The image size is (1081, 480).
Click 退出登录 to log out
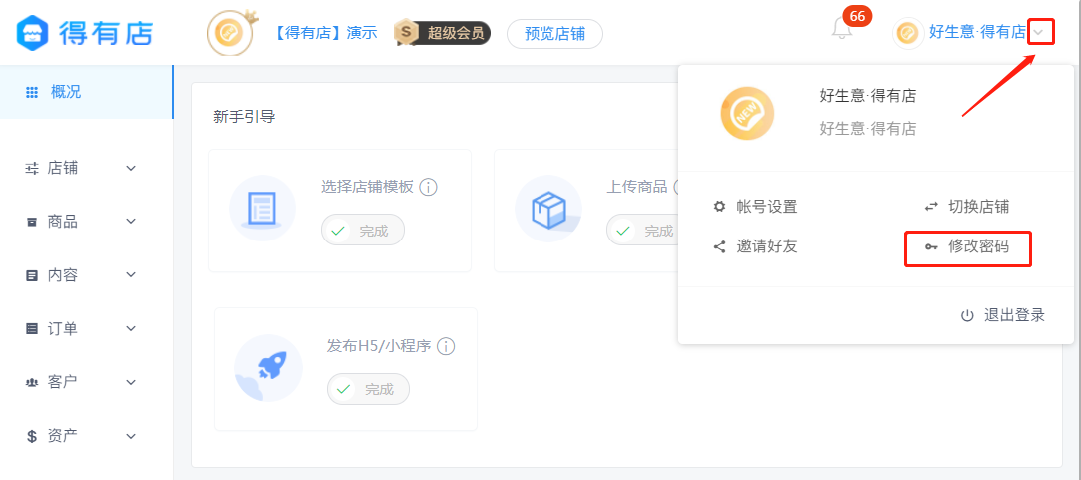(1004, 315)
